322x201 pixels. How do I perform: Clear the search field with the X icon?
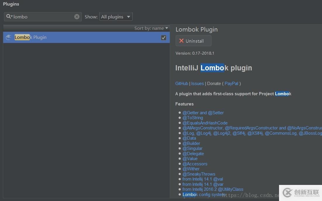77,17
